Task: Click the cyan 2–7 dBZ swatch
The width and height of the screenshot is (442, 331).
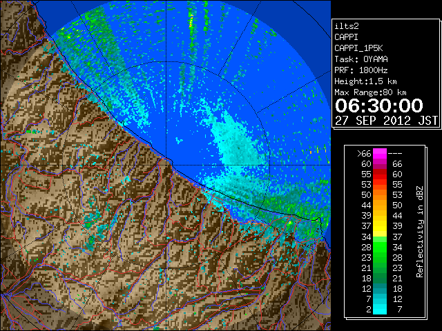Action: pyautogui.click(x=380, y=310)
